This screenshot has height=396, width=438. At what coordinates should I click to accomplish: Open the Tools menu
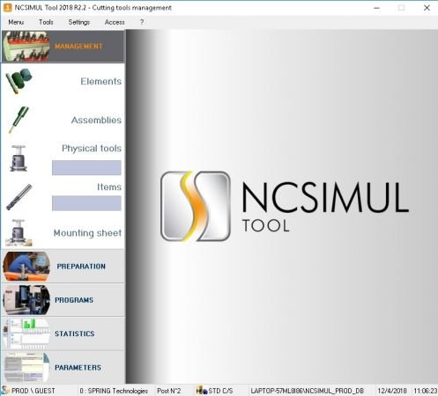46,22
